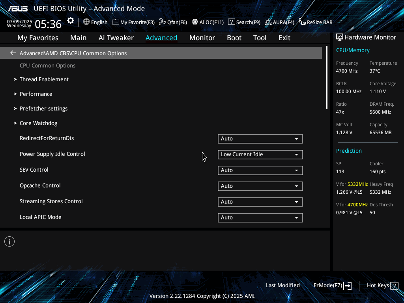Expand Thread Enablement submenu
The height and width of the screenshot is (303, 404).
coord(44,79)
